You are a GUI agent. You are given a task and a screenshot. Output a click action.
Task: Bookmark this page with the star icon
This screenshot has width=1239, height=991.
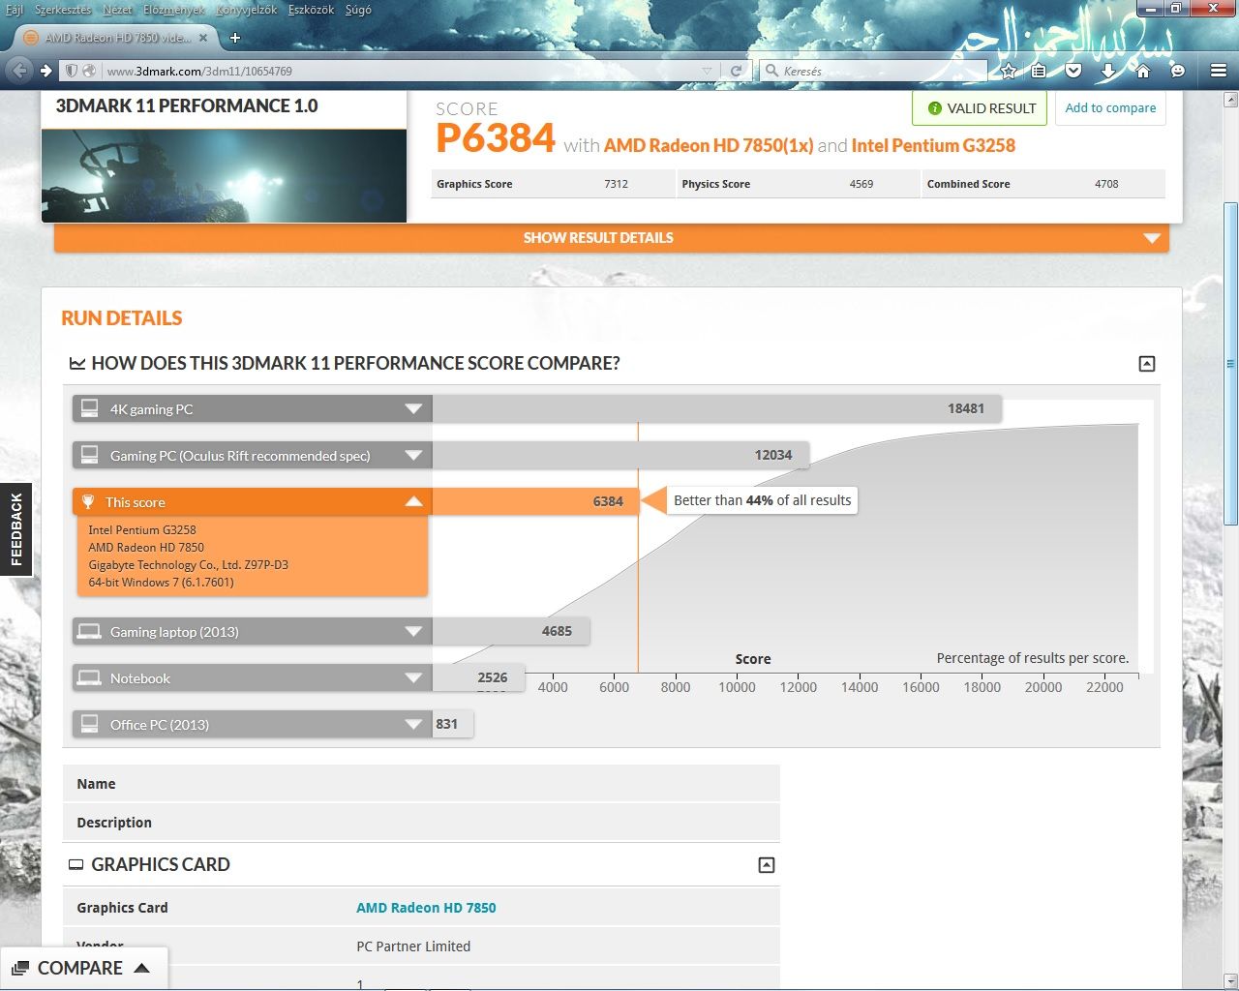point(1009,71)
